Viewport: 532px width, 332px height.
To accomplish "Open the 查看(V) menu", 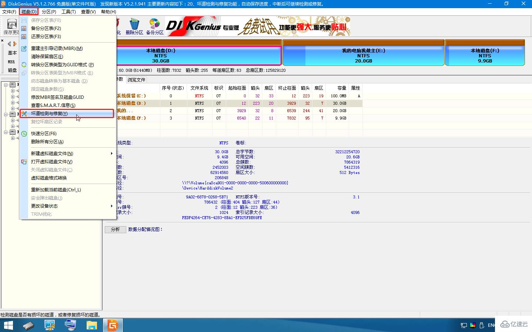I will tap(88, 11).
